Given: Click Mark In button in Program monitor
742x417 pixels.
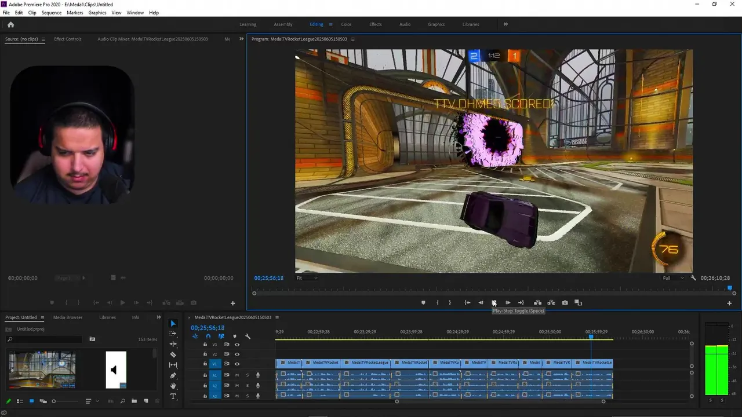Looking at the screenshot, I should click(437, 302).
